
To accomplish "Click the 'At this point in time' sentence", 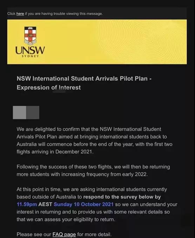I will click(x=39, y=190).
